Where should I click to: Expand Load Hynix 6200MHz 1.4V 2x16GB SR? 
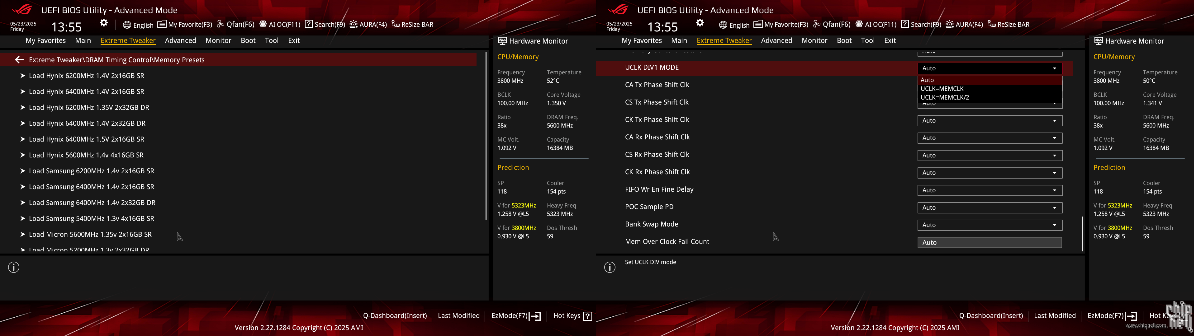tap(86, 76)
